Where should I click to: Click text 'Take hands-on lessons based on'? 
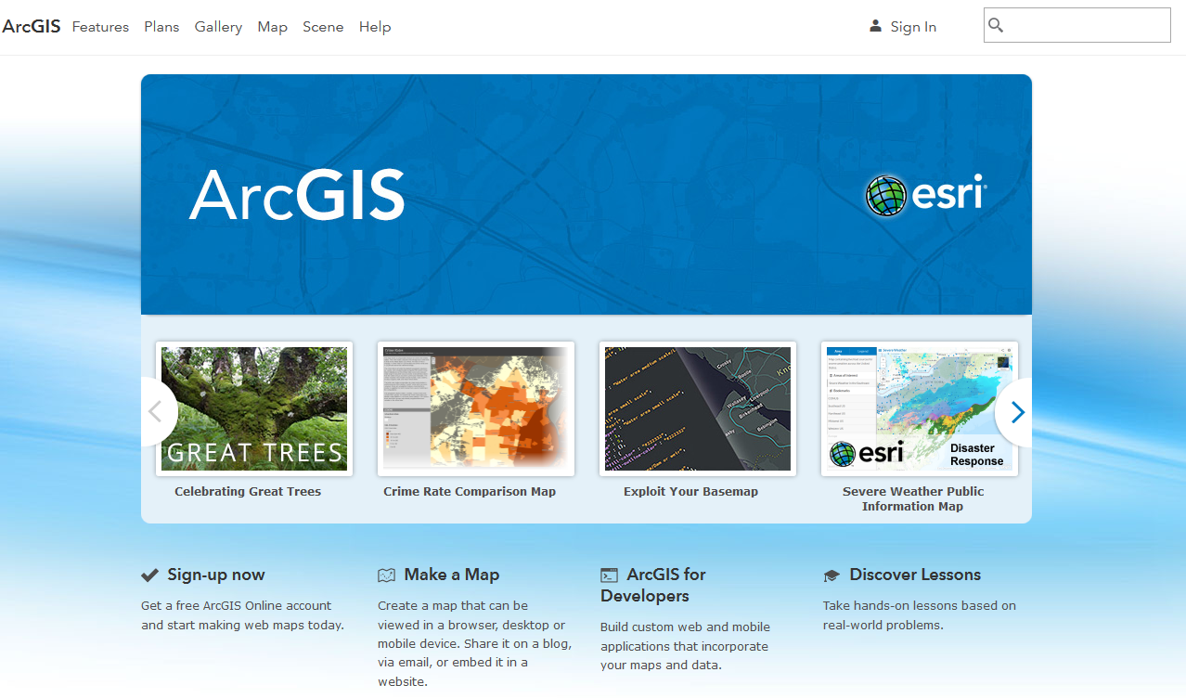(x=920, y=605)
